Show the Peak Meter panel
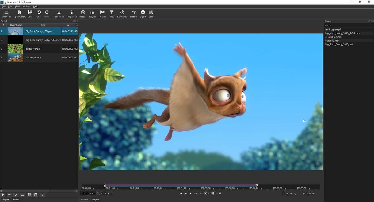The height and width of the screenshot is (202, 374). coord(59,14)
